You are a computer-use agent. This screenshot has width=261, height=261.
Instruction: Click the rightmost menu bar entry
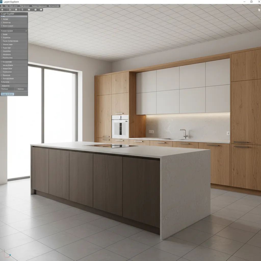coord(54,6)
